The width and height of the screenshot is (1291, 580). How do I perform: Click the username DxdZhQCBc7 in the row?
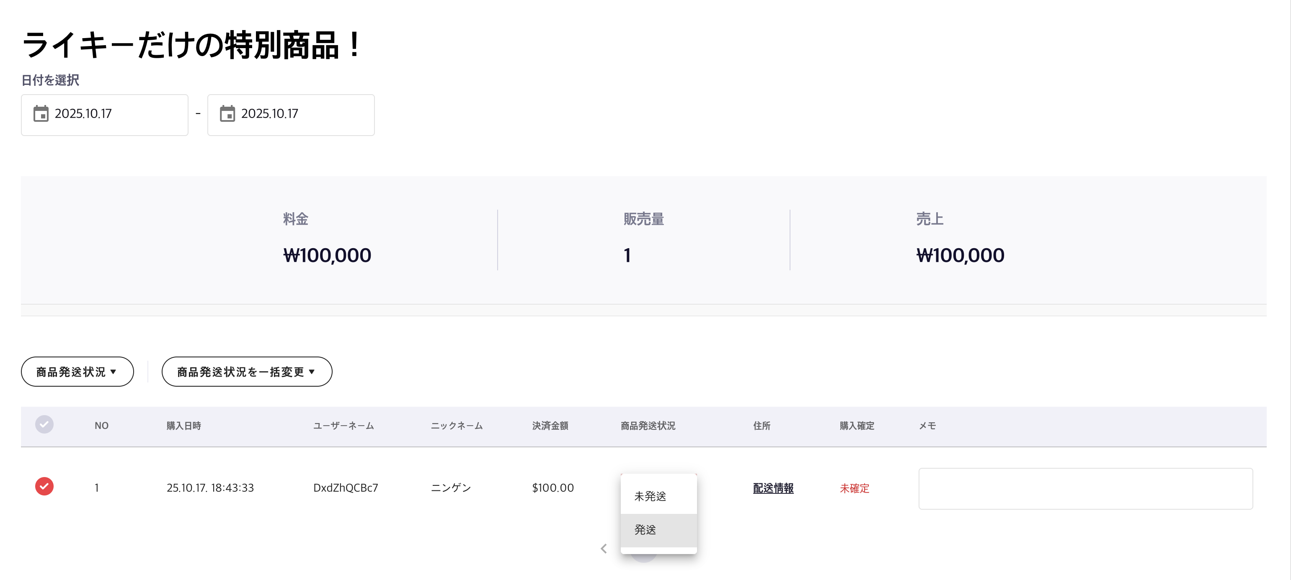[345, 488]
